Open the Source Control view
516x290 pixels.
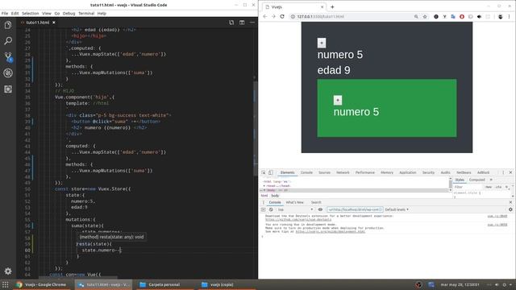(x=8, y=57)
